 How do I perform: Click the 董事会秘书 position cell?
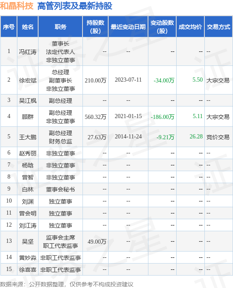(x=61, y=189)
